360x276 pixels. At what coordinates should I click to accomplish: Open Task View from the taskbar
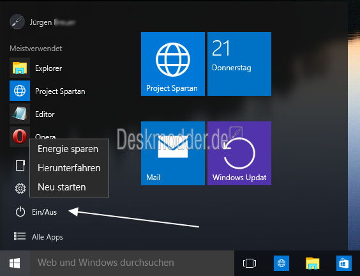[250, 263]
